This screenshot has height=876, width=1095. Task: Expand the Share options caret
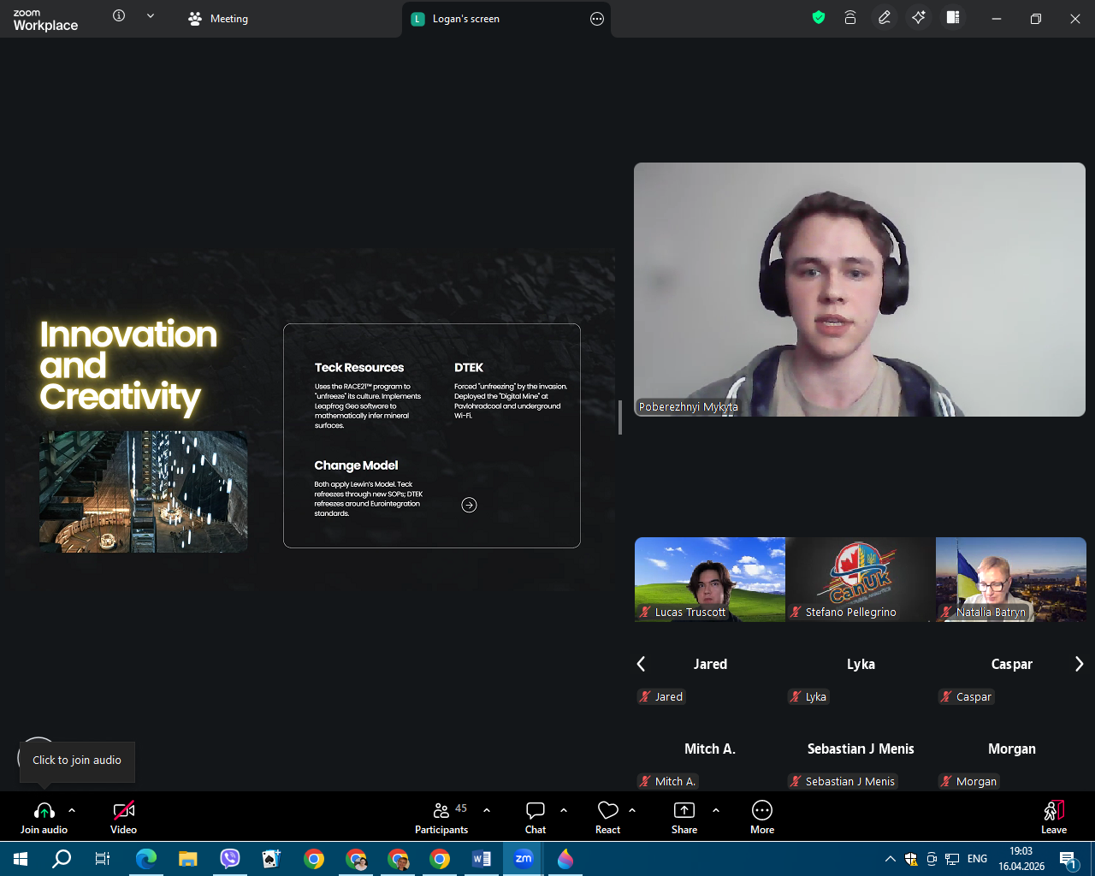[x=716, y=810]
